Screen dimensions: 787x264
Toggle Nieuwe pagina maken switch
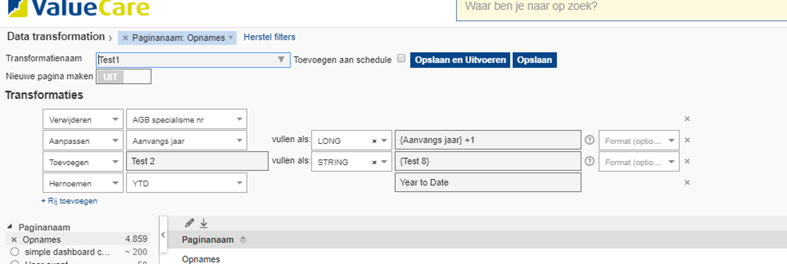[x=124, y=77]
